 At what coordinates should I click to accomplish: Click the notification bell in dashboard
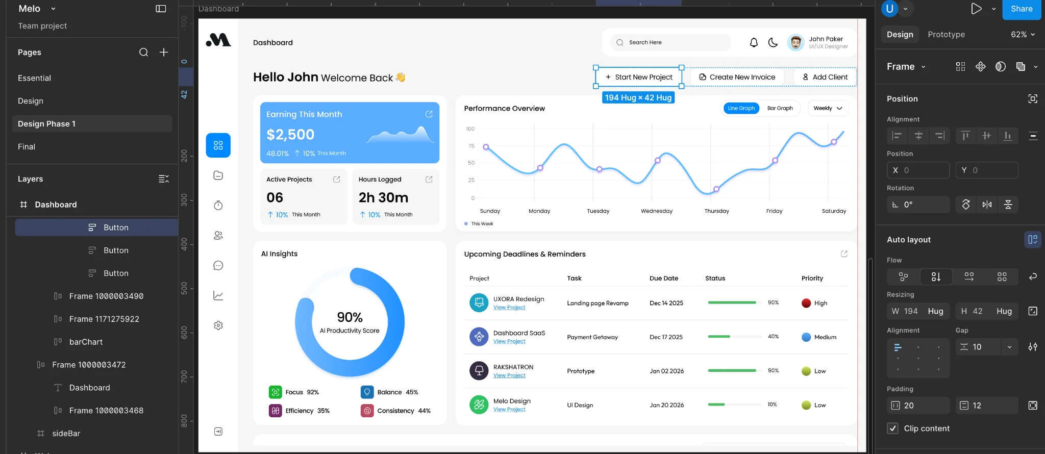(754, 43)
